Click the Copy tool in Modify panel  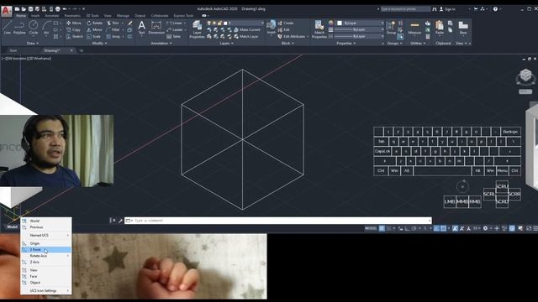point(73,30)
